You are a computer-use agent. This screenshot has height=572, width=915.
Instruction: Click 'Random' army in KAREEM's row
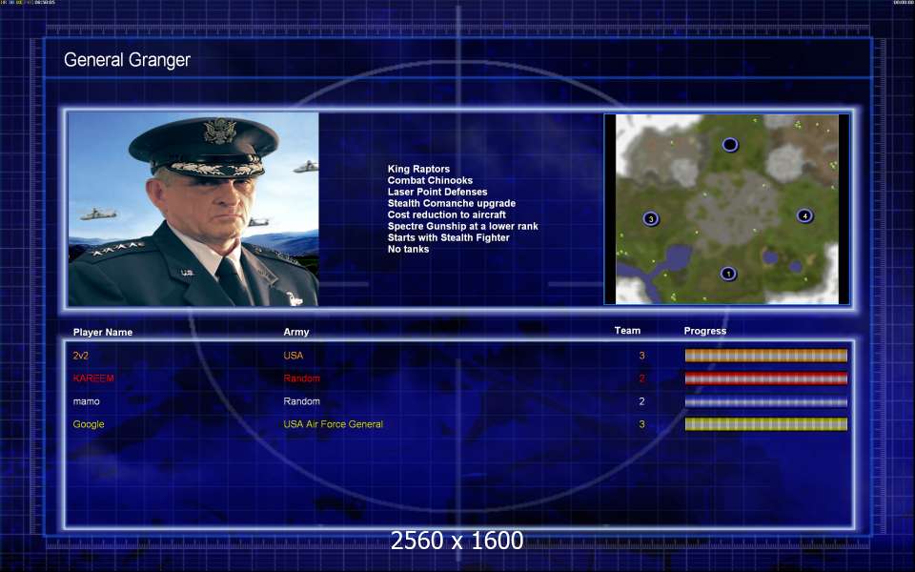tap(302, 378)
